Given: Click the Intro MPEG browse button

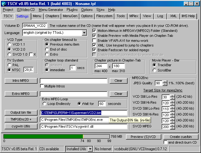Looking at the screenshot, I should pos(21,81).
